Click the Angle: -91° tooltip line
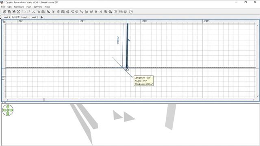260x146 pixels. (141, 81)
